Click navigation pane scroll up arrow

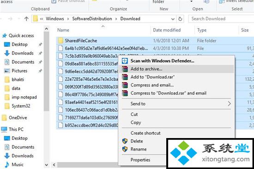click(47, 29)
